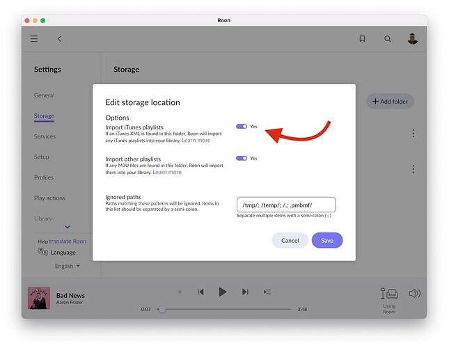Viewport: 449px width, 348px height.
Task: Open the hamburger navigation menu
Action: point(34,39)
